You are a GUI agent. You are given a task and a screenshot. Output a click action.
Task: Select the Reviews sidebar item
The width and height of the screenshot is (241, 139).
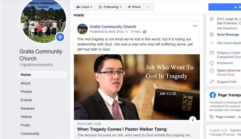pos(27,108)
